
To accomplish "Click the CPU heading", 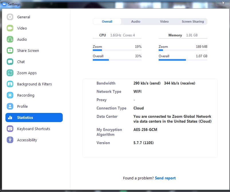I will point(103,35).
